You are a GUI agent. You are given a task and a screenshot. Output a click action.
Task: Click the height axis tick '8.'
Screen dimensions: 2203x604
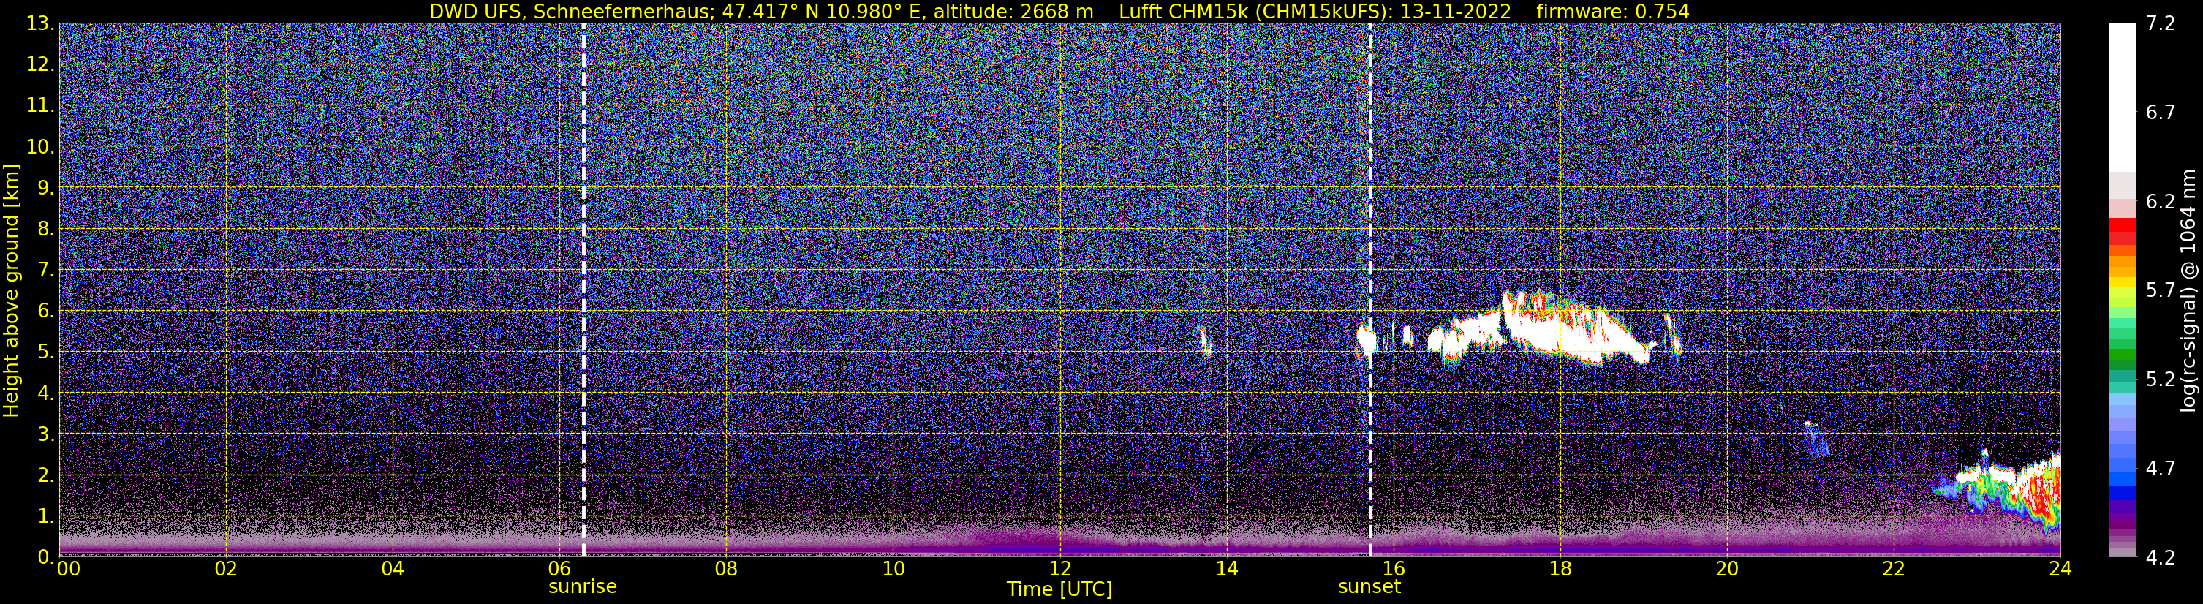click(45, 230)
